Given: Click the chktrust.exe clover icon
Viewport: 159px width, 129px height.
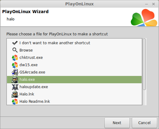Looking at the screenshot, I should tap(15, 58).
